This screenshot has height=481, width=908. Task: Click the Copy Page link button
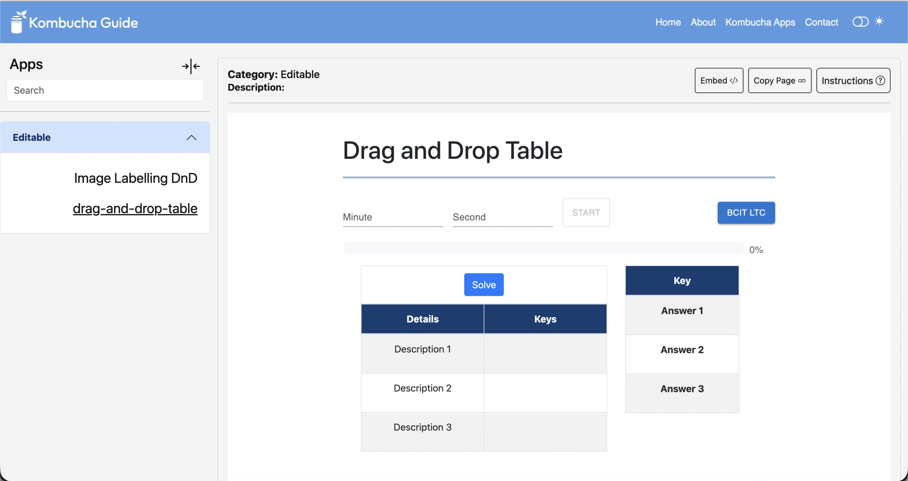(779, 81)
